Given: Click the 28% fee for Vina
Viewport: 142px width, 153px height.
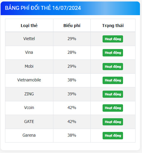Looking at the screenshot, I should tap(72, 52).
